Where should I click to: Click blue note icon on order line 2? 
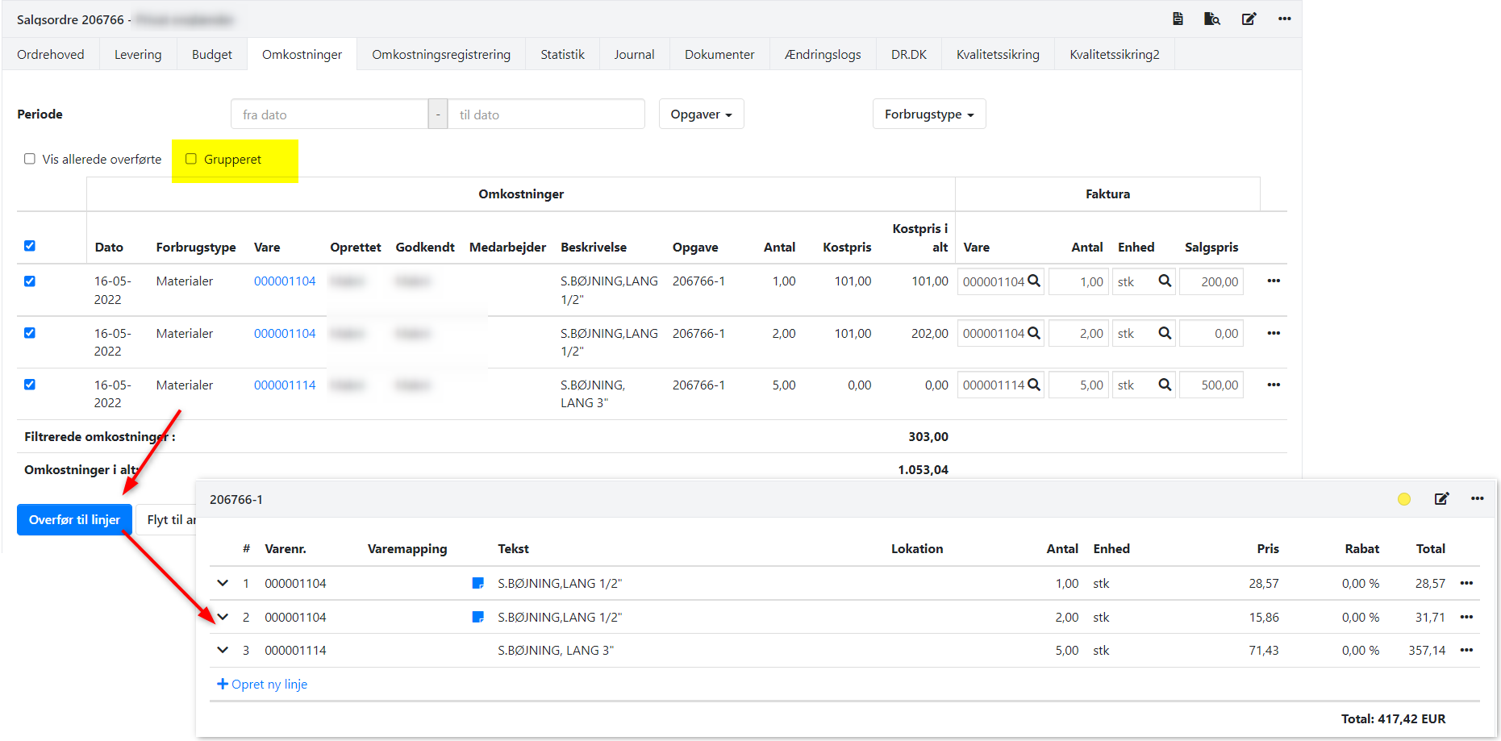point(477,617)
